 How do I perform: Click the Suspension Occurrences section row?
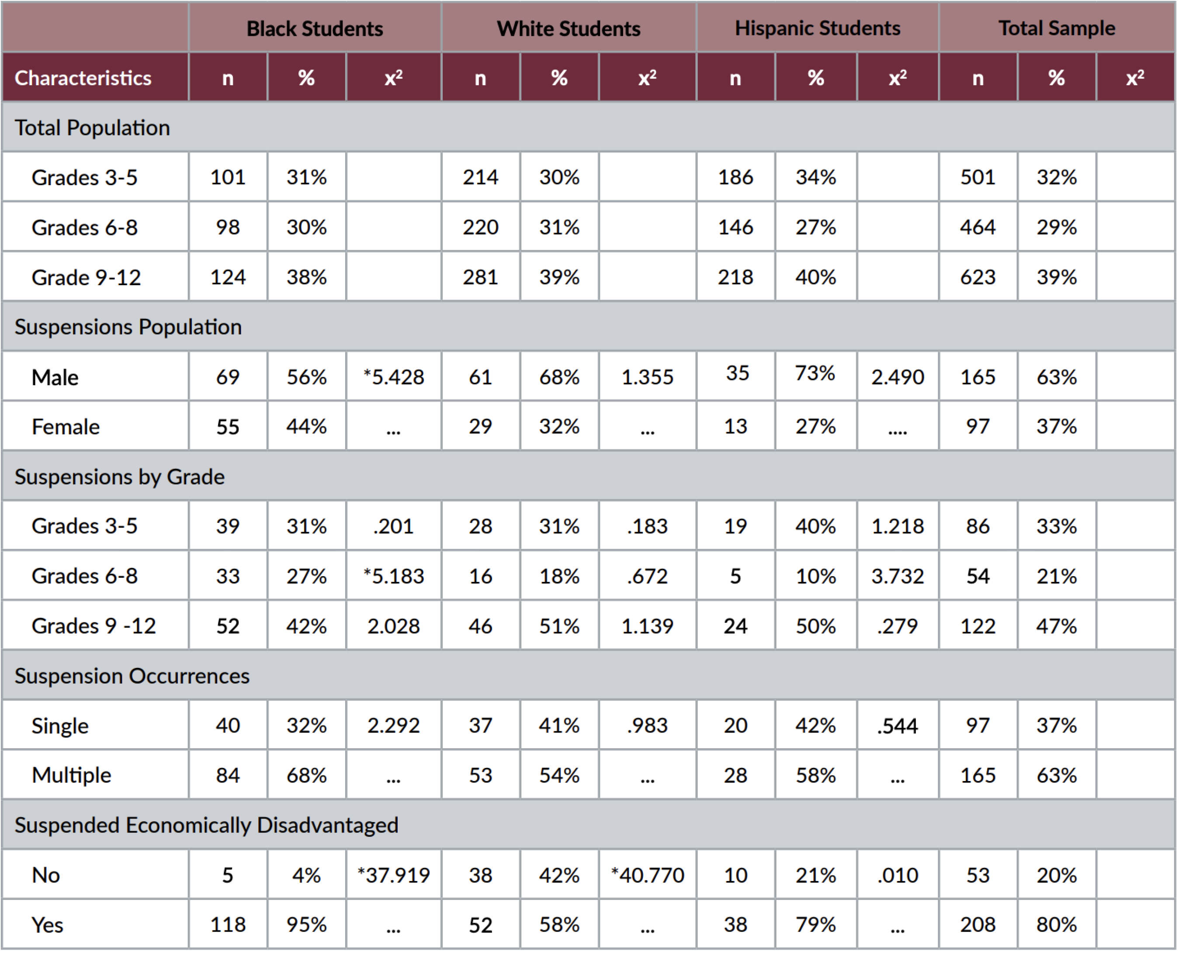pyautogui.click(x=589, y=675)
